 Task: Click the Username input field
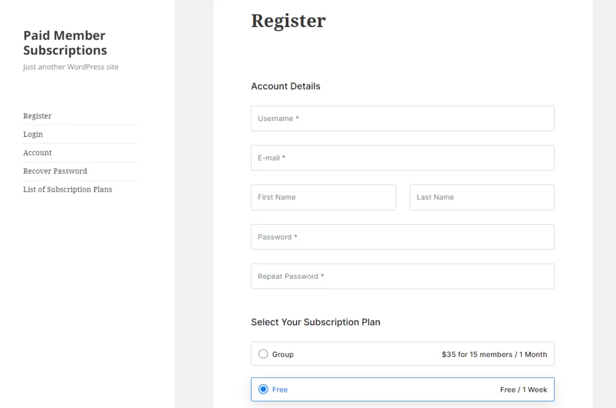(402, 118)
